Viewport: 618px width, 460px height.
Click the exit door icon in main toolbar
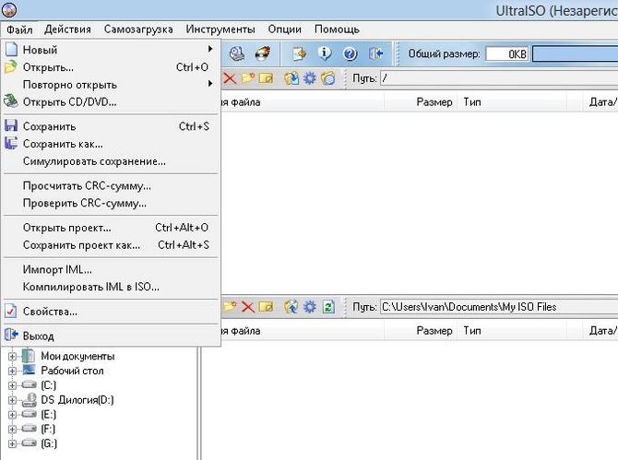point(375,53)
